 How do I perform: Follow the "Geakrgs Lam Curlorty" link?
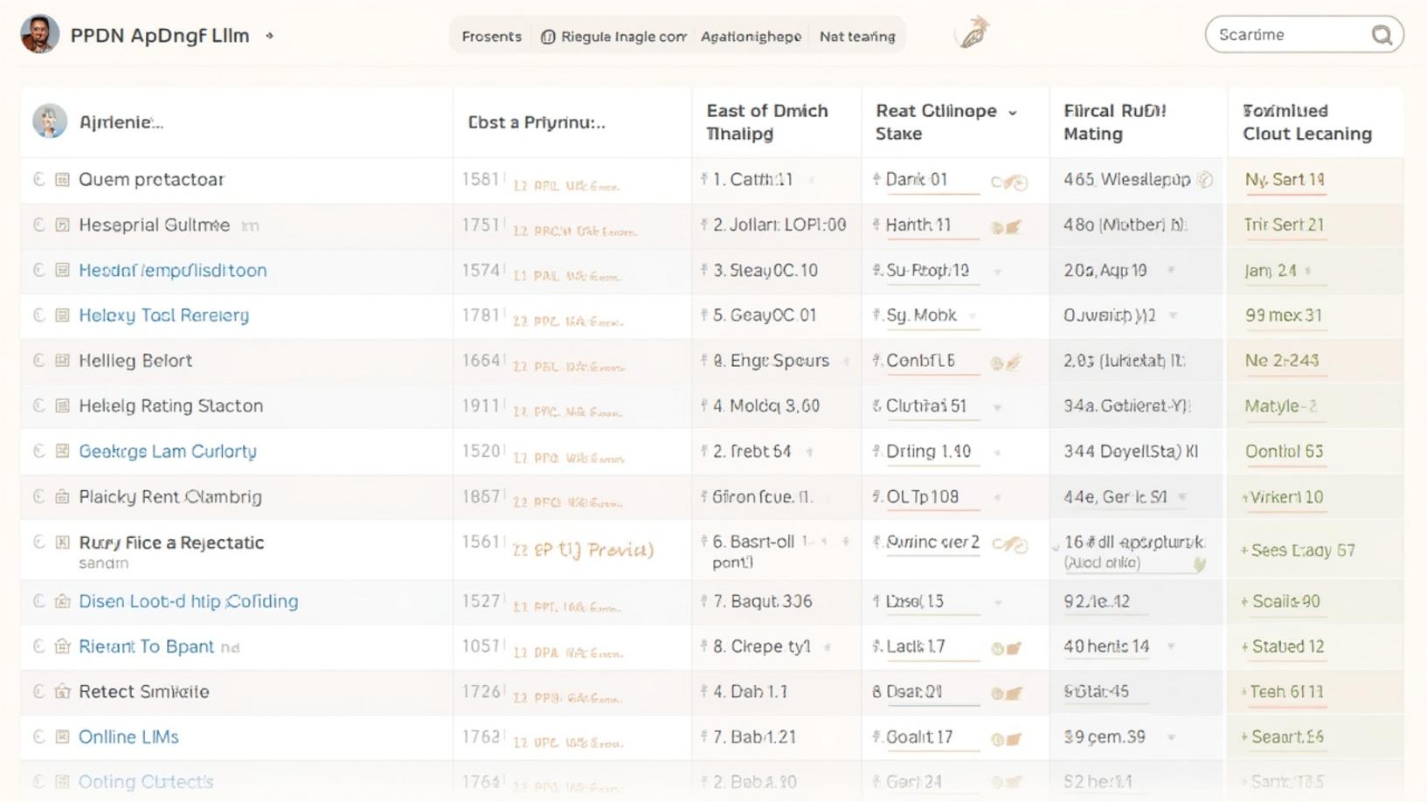(x=167, y=451)
